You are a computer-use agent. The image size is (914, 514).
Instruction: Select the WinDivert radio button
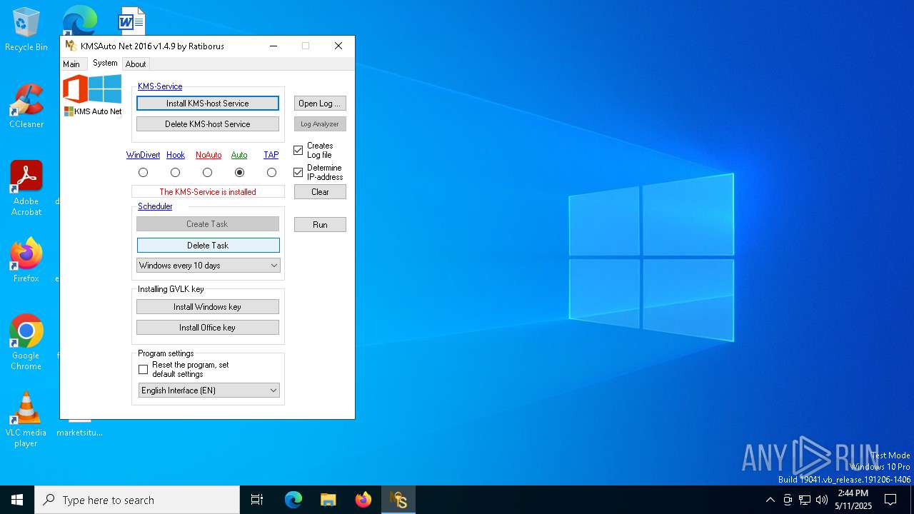coord(144,172)
